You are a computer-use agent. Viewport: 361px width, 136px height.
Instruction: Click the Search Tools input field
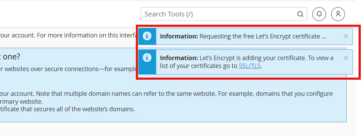[x=224, y=14]
